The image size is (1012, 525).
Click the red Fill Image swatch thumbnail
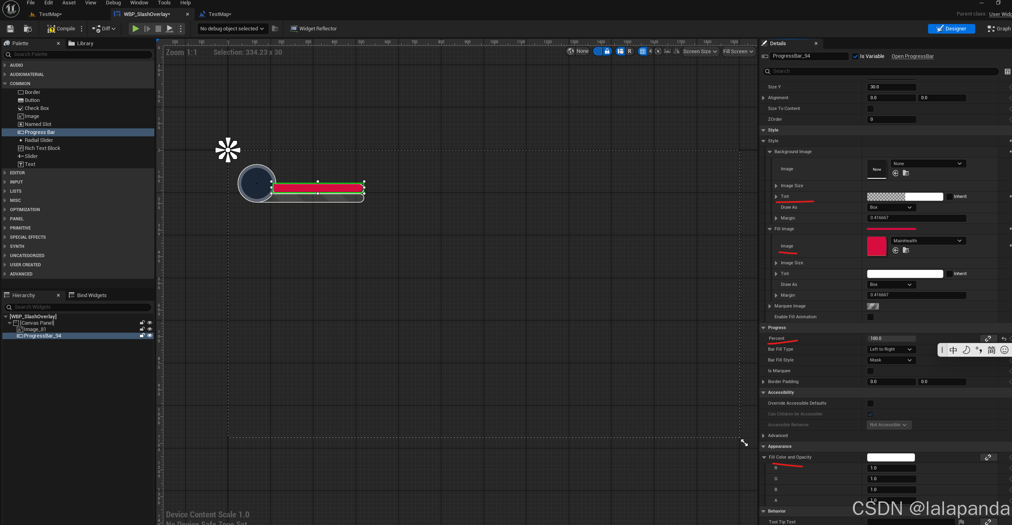[x=876, y=246]
